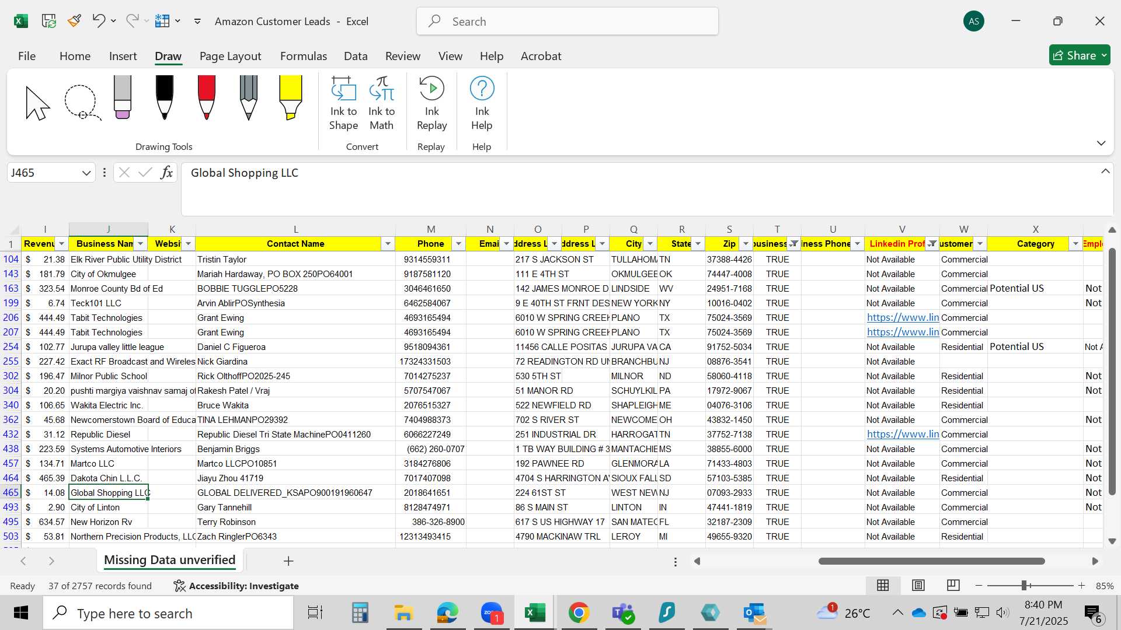Click the Select All corner triangle
Viewport: 1121px width, 630px height.
[x=14, y=229]
